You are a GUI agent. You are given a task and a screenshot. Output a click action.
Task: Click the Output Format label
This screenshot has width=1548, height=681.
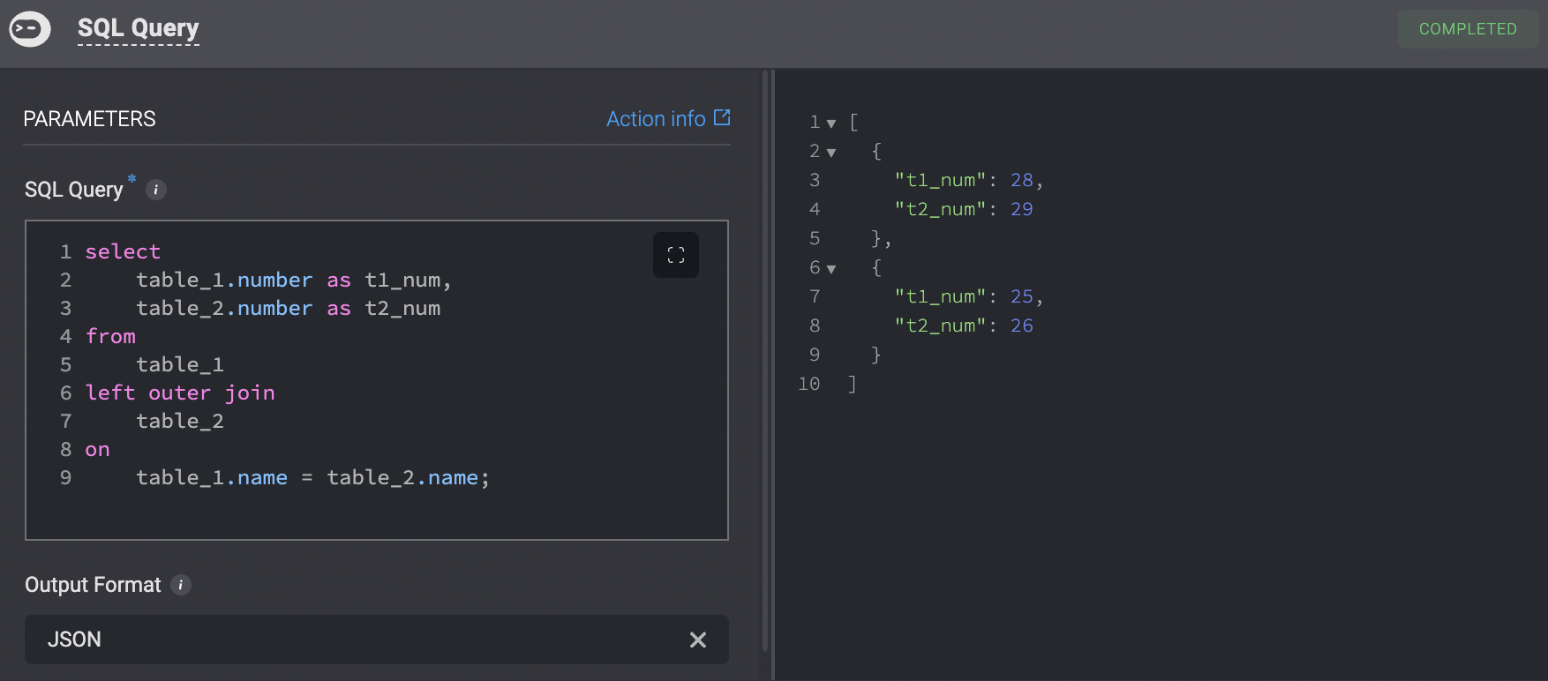93,585
